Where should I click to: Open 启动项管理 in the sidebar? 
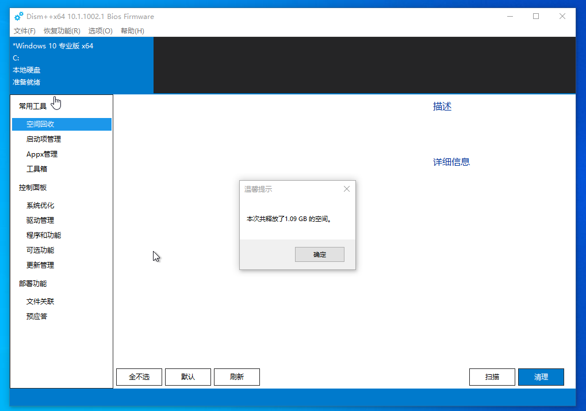tap(44, 139)
